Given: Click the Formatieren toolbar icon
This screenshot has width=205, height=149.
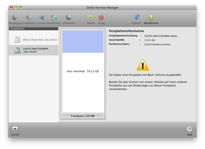Looking at the screenshot, I should coord(29,17).
